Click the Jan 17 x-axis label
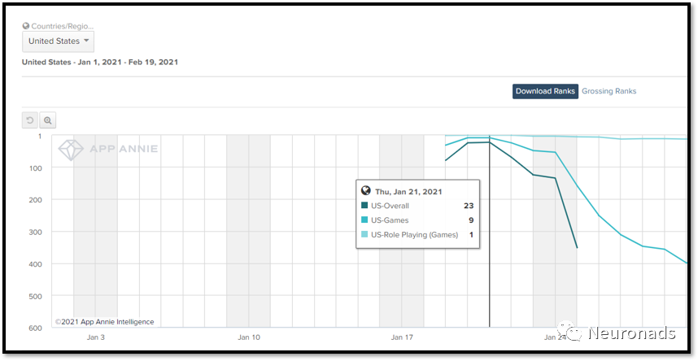This screenshot has height=361, width=698. [x=402, y=337]
